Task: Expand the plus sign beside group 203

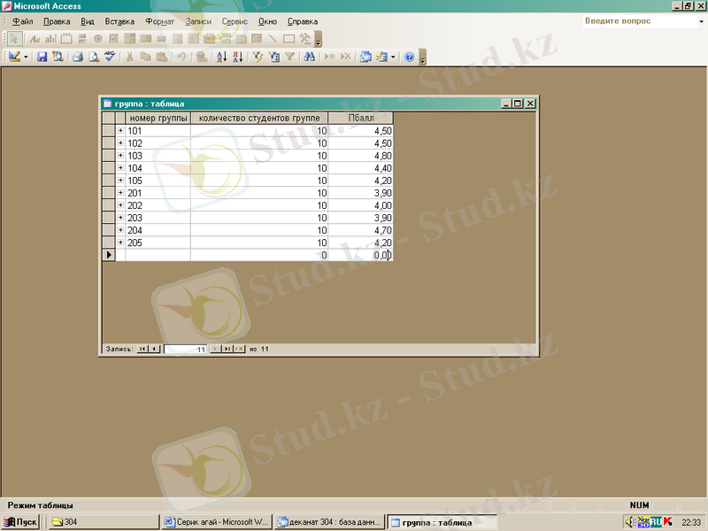Action: 120,218
